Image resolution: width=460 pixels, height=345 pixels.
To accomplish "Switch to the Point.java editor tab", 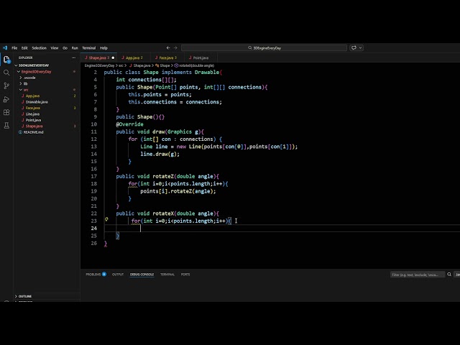I will (201, 57).
